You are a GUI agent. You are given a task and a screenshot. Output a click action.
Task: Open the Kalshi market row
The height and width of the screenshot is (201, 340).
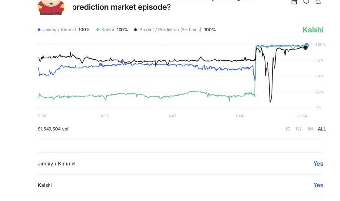click(x=45, y=185)
